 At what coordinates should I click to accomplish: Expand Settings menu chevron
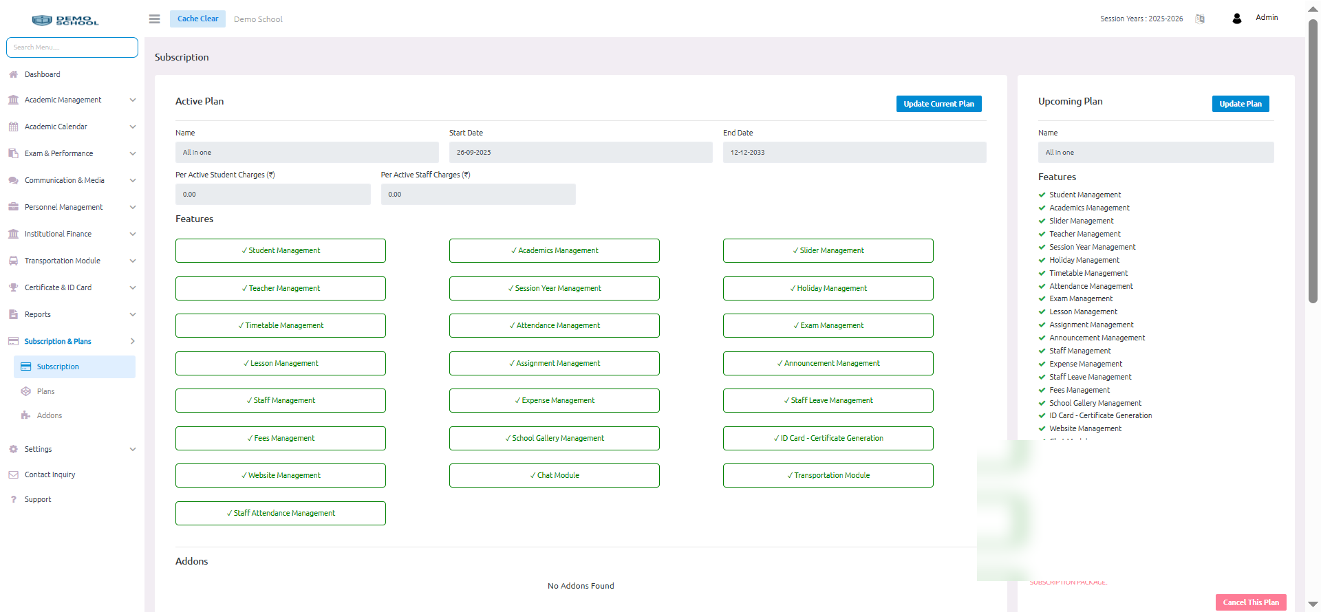(x=133, y=449)
